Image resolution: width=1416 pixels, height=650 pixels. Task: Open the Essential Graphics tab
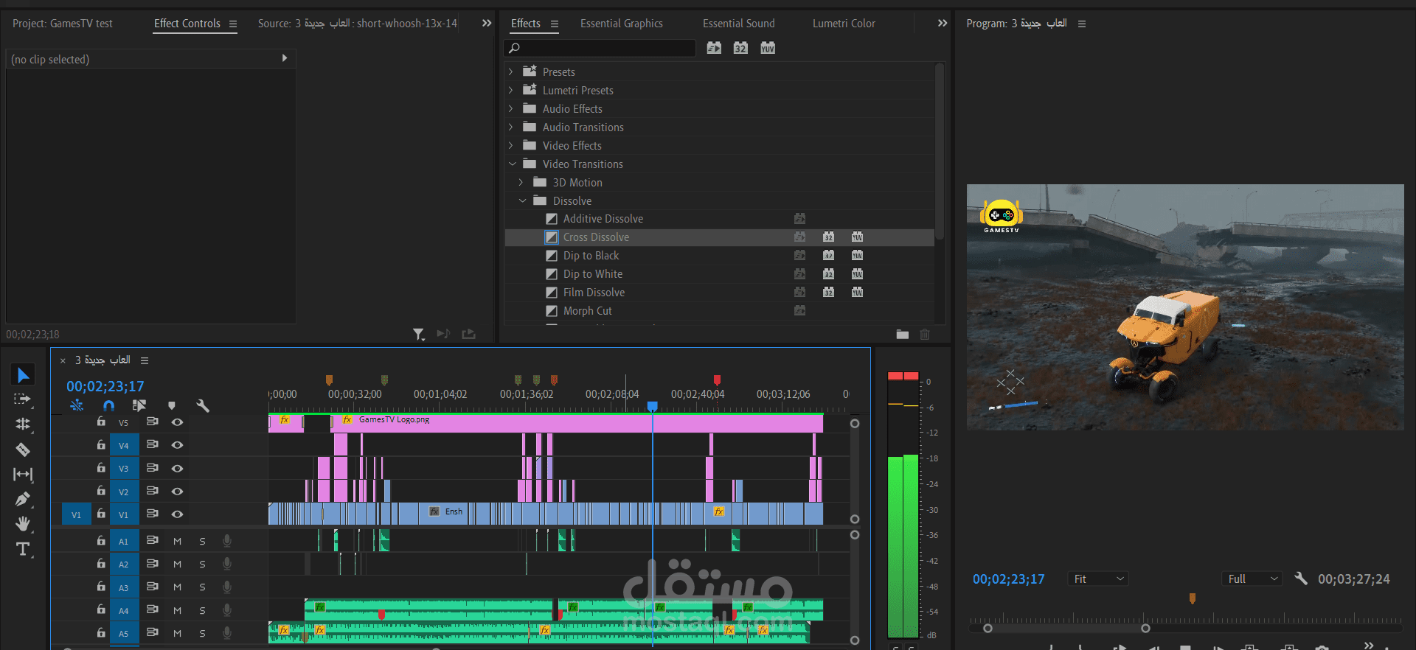pyautogui.click(x=622, y=24)
